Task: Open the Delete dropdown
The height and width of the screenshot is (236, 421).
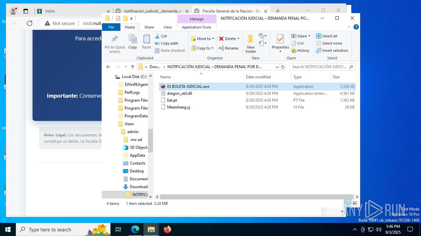Action: coord(229,39)
